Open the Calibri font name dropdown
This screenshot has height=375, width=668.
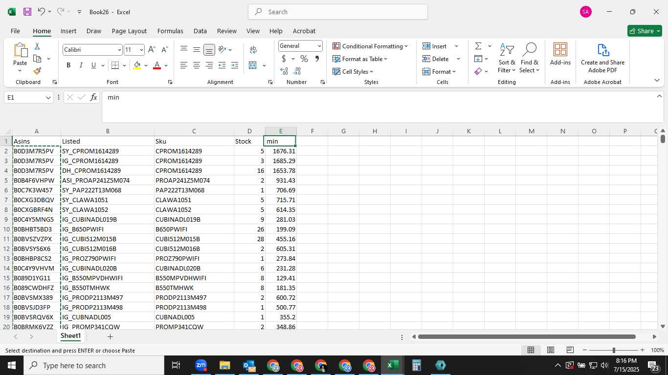point(119,50)
